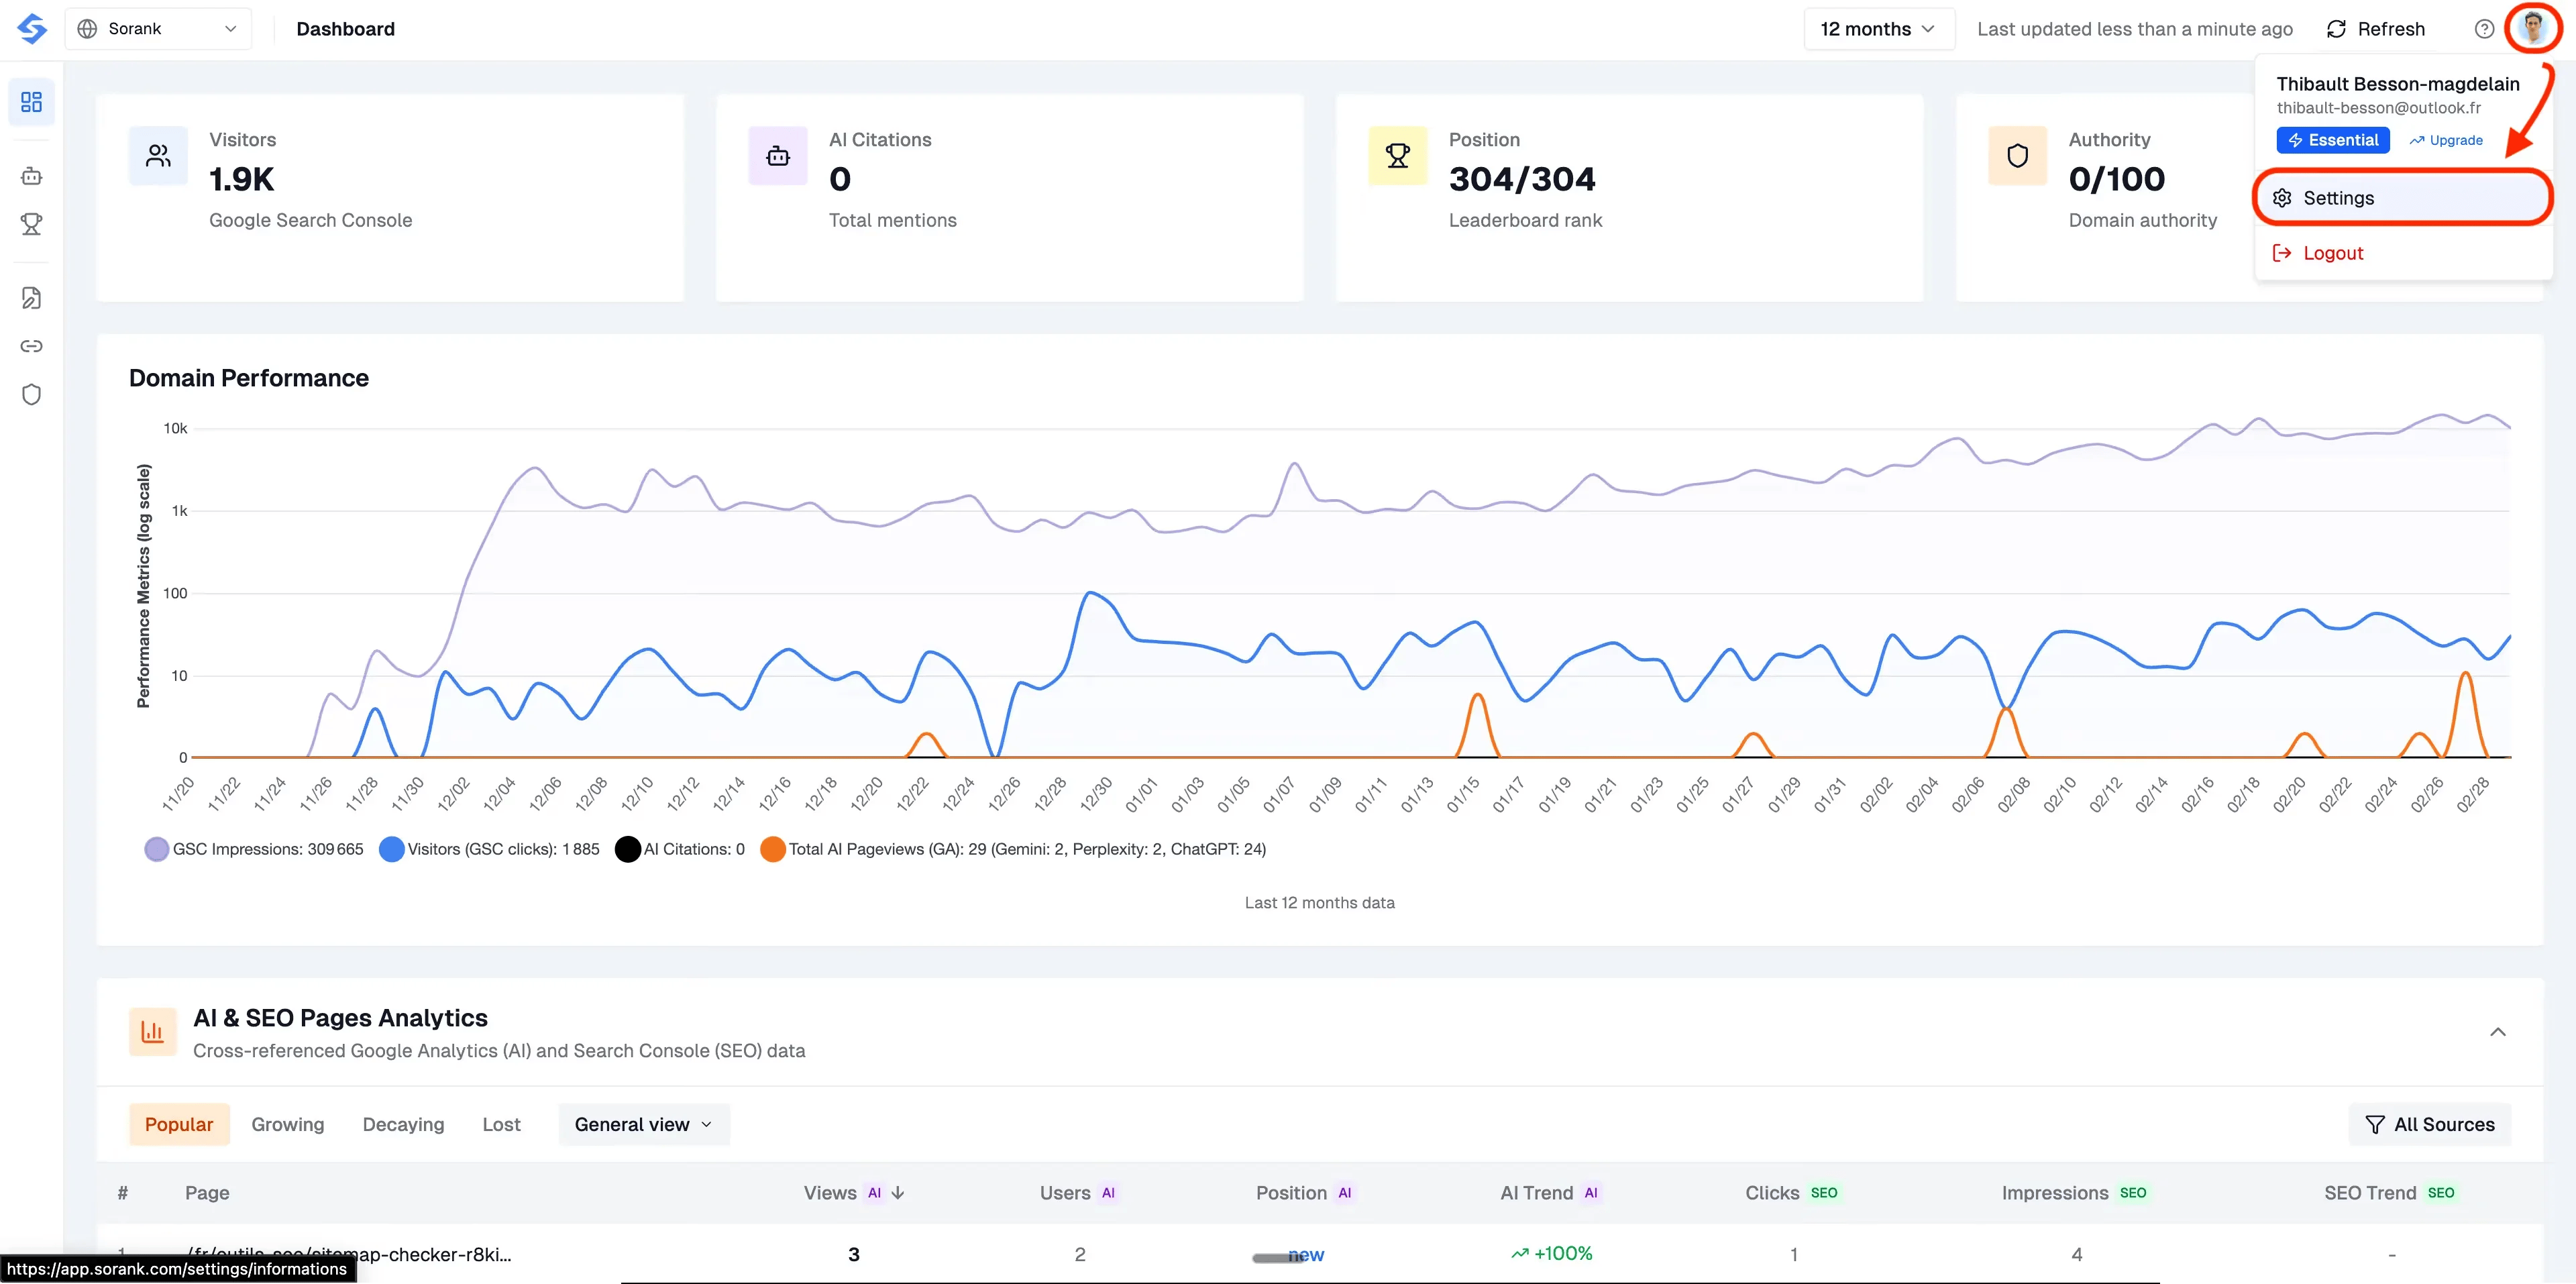Image resolution: width=2576 pixels, height=1284 pixels.
Task: Open the All Sources filter
Action: [x=2430, y=1124]
